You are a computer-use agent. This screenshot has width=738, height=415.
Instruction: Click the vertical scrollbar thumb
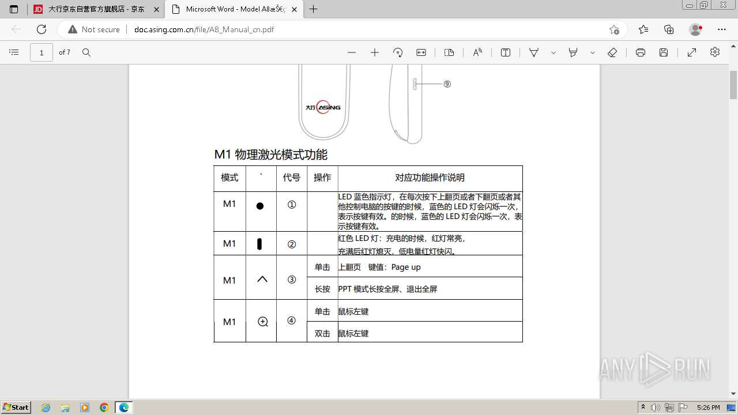coord(733,85)
